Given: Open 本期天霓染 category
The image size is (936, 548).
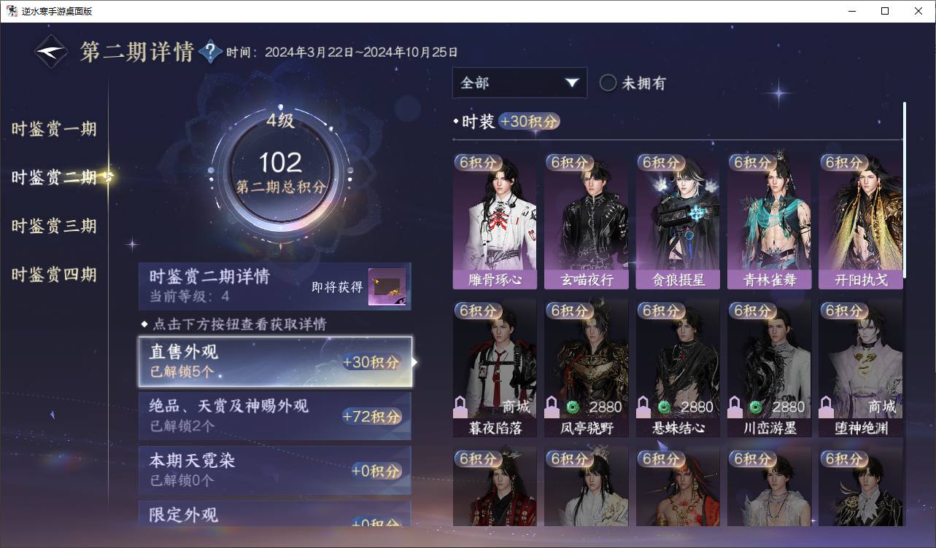Looking at the screenshot, I should (x=275, y=470).
